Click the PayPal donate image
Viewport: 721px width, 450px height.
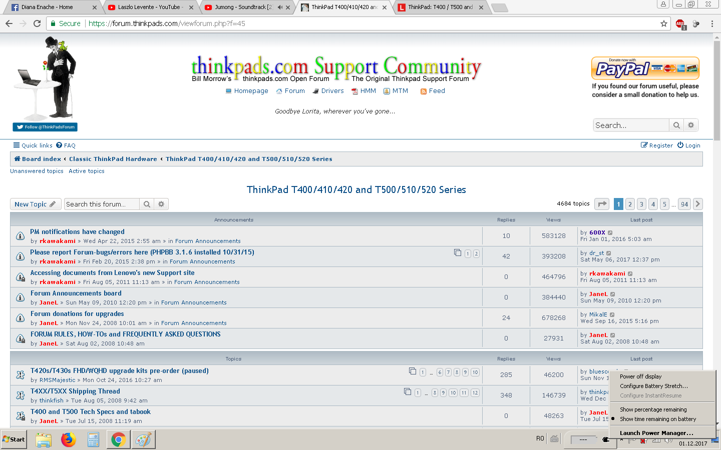coord(645,68)
